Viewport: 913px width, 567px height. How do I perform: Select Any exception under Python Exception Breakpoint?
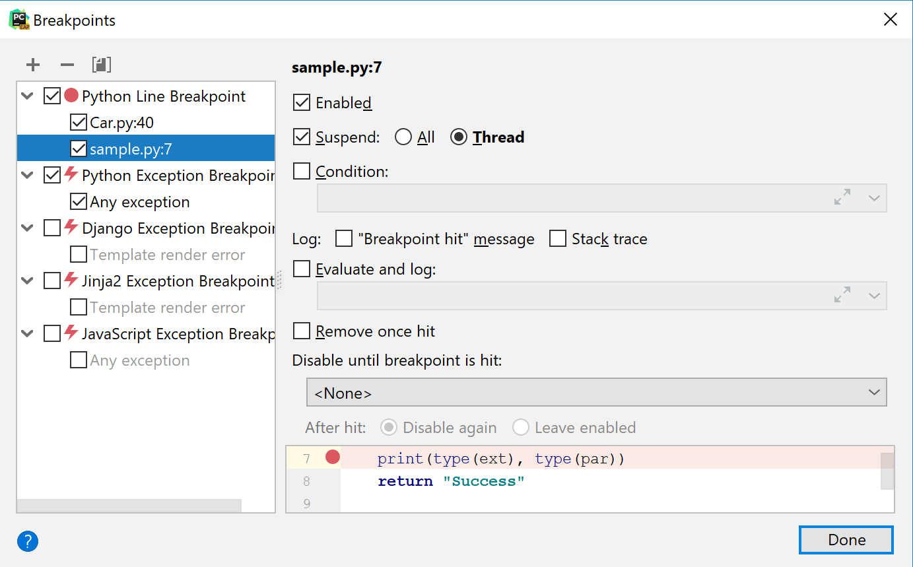click(140, 202)
